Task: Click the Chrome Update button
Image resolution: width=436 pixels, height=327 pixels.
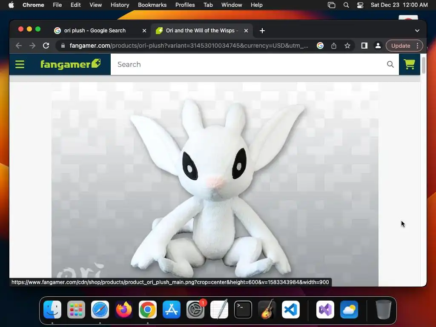Action: click(x=400, y=46)
